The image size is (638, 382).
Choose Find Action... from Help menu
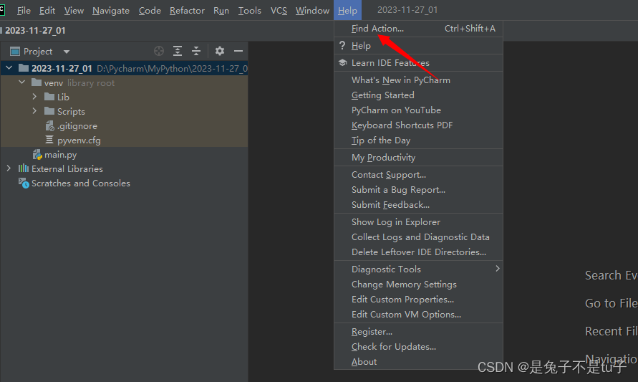pos(418,29)
